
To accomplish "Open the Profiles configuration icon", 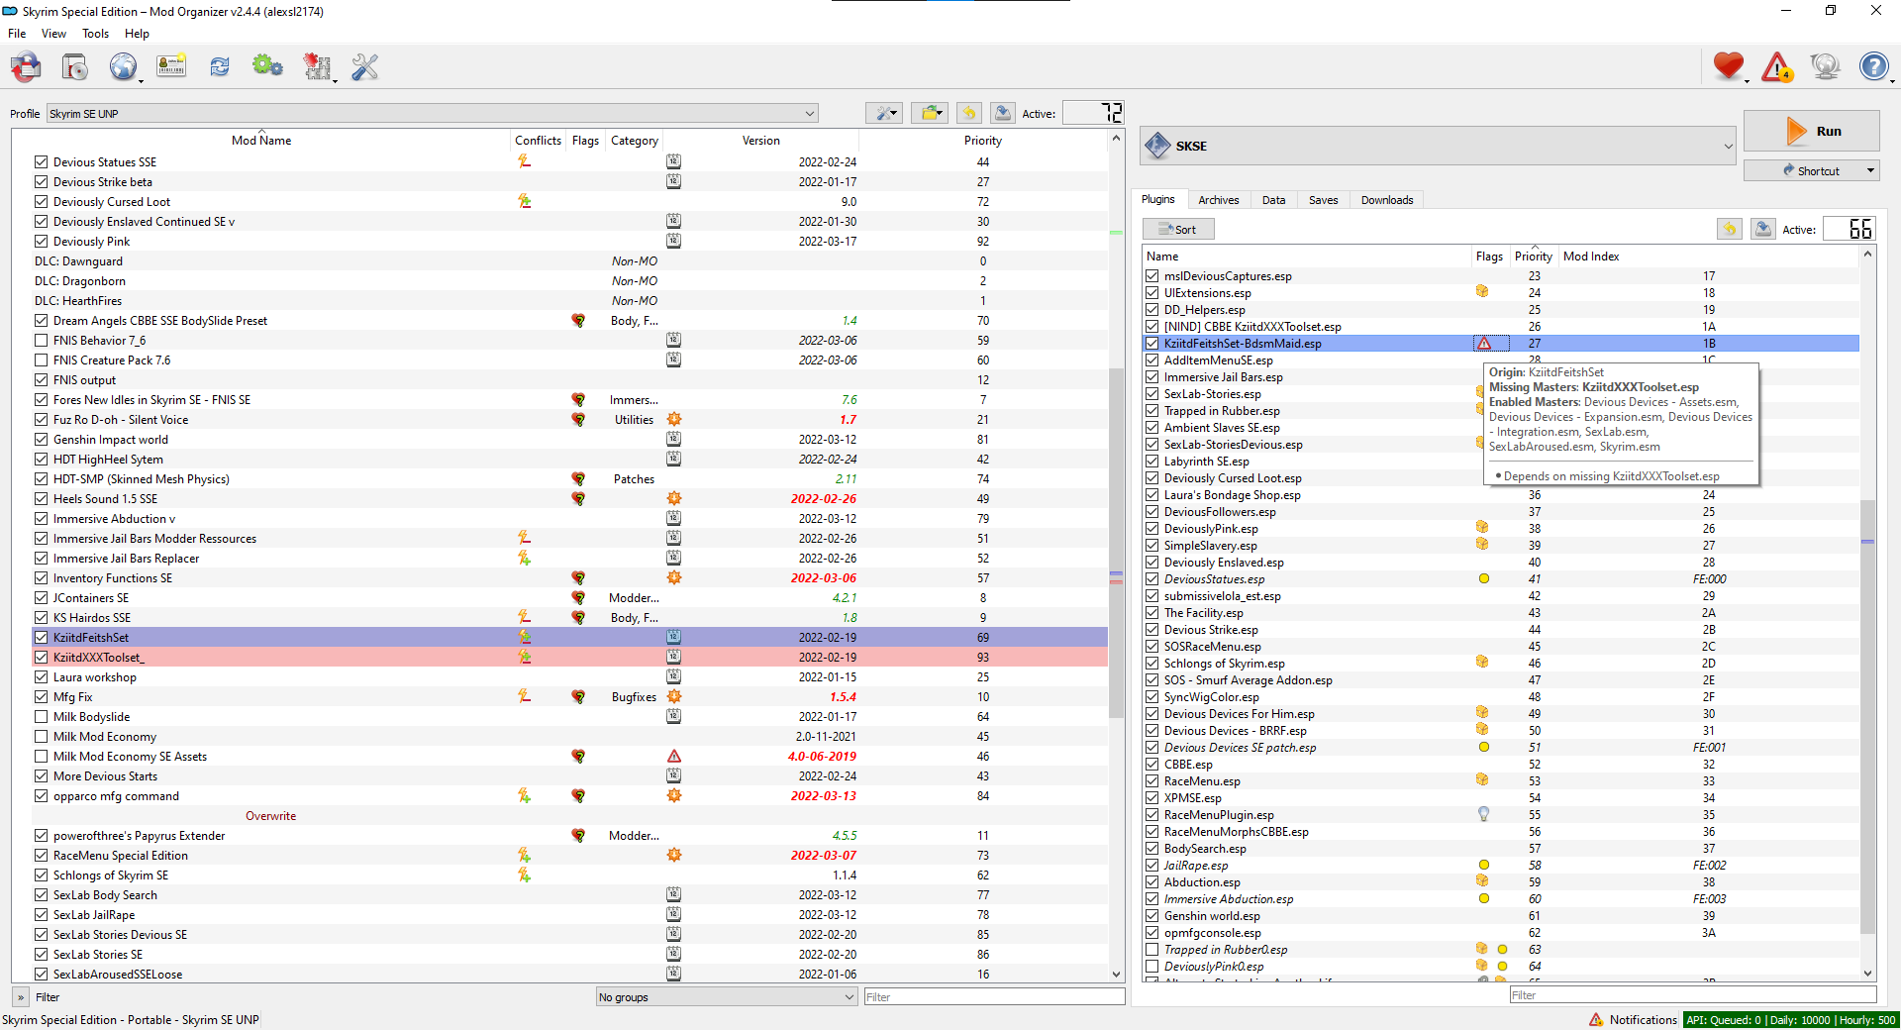I will point(171,67).
